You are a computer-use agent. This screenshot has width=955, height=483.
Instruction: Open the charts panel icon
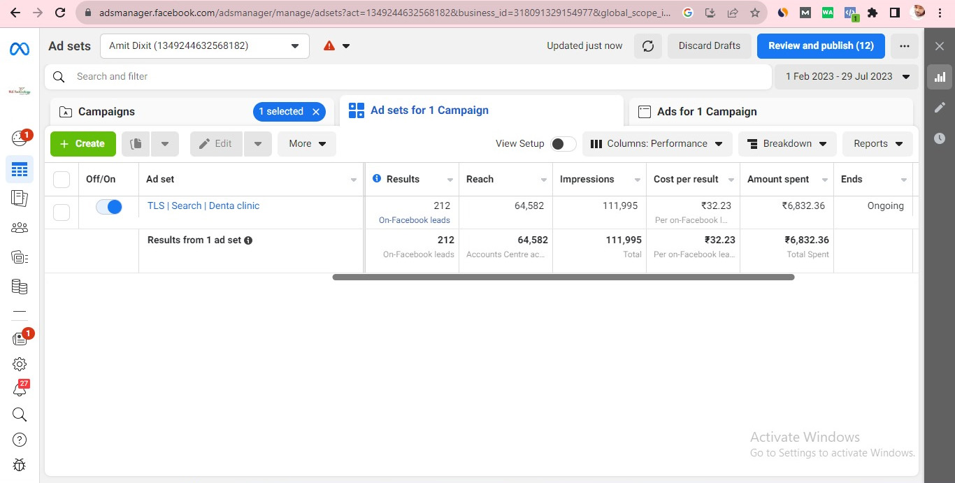pos(940,77)
